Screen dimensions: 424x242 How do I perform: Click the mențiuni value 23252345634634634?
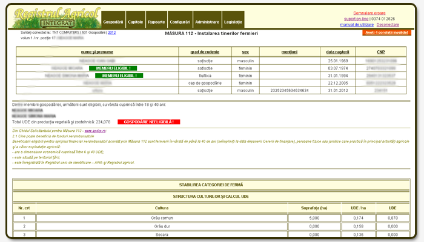point(290,91)
